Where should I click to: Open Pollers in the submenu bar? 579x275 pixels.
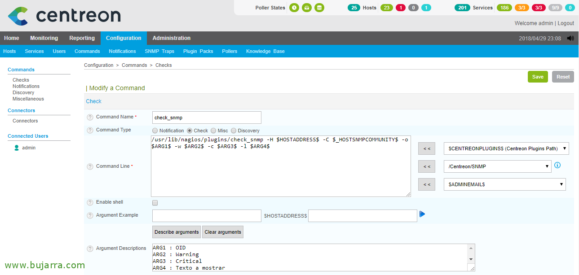[230, 51]
